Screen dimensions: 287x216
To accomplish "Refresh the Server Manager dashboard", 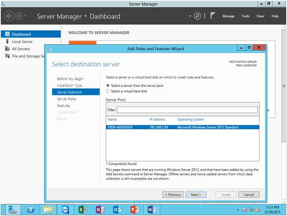I will pos(197,16).
